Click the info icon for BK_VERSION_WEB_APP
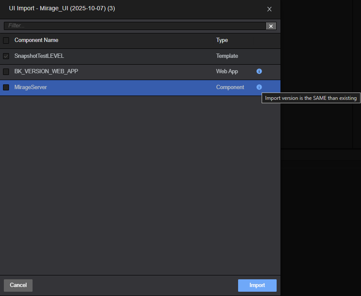The width and height of the screenshot is (361, 296). pos(259,72)
